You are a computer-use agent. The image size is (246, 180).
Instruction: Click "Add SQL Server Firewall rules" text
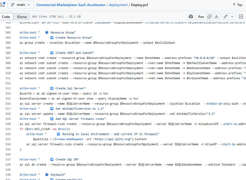(80, 119)
